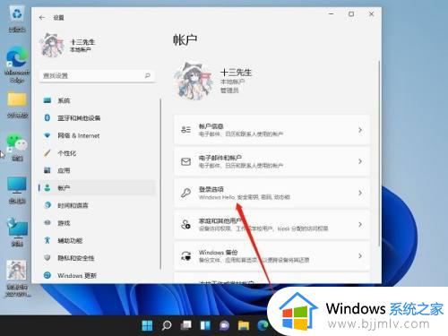Viewport: 448px width, 336px height.
Task: Open the Windows 备份 entry
Action: point(272,256)
